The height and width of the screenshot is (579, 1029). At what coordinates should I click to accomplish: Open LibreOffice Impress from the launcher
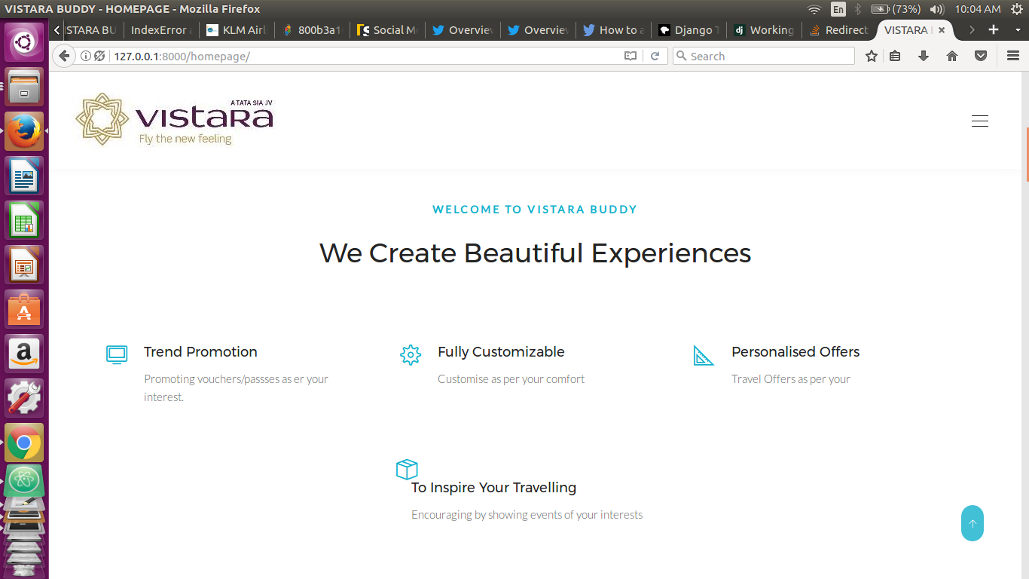click(24, 265)
